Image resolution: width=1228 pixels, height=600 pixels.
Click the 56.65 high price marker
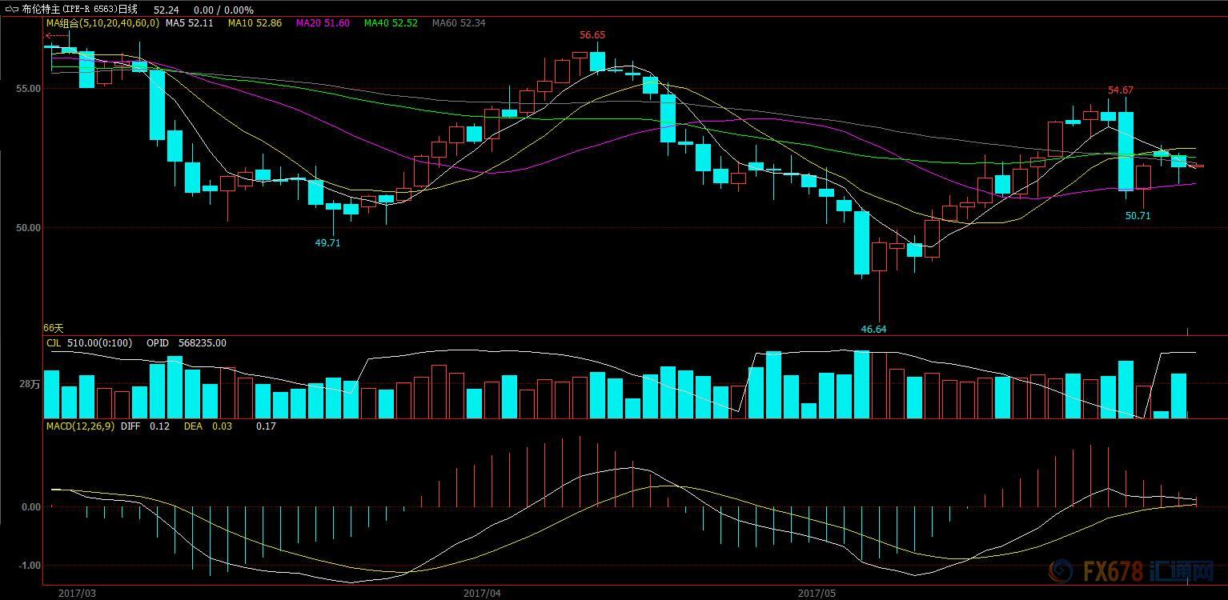(x=592, y=35)
